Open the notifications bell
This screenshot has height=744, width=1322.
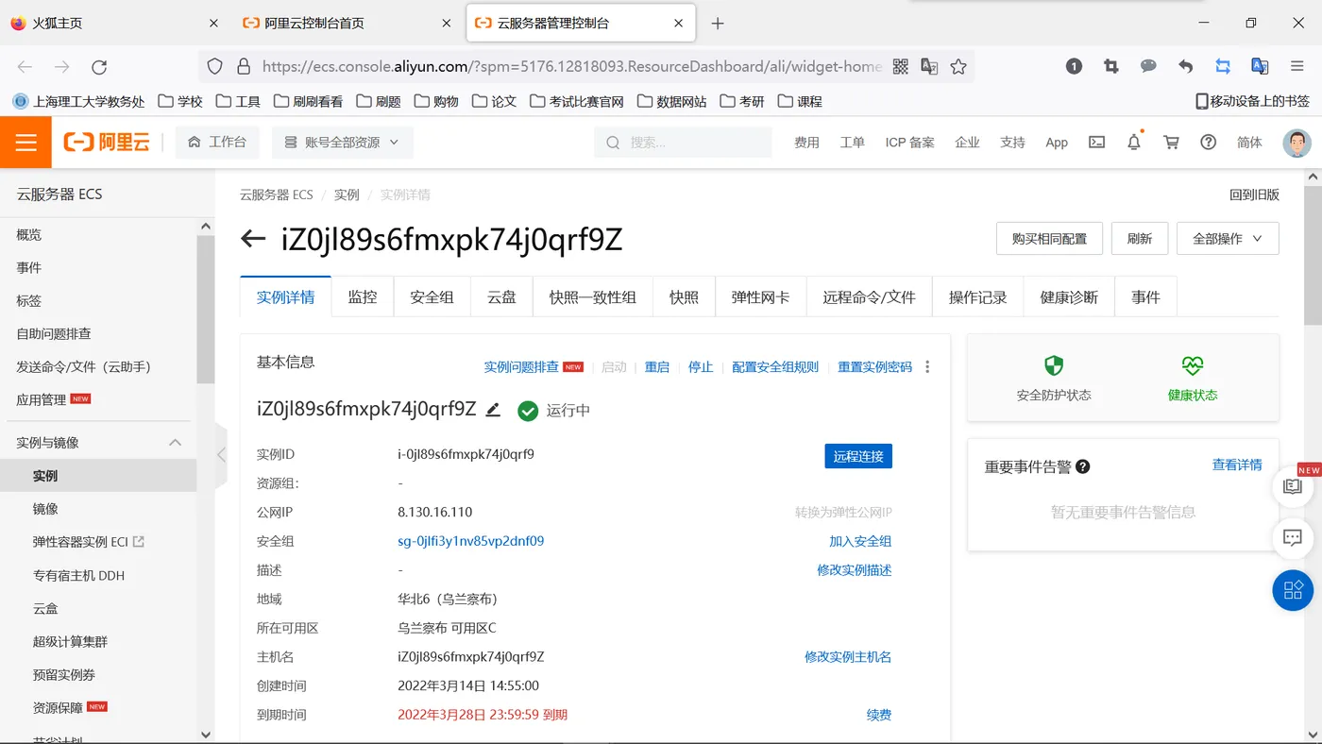point(1134,143)
